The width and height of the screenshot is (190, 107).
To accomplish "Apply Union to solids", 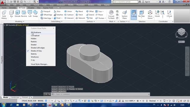I will point(68,11).
